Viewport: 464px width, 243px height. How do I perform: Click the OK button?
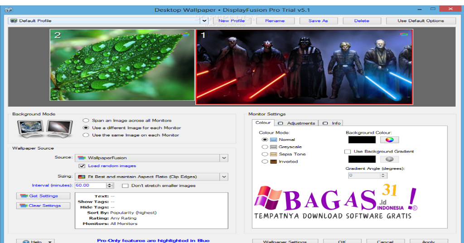(342, 241)
